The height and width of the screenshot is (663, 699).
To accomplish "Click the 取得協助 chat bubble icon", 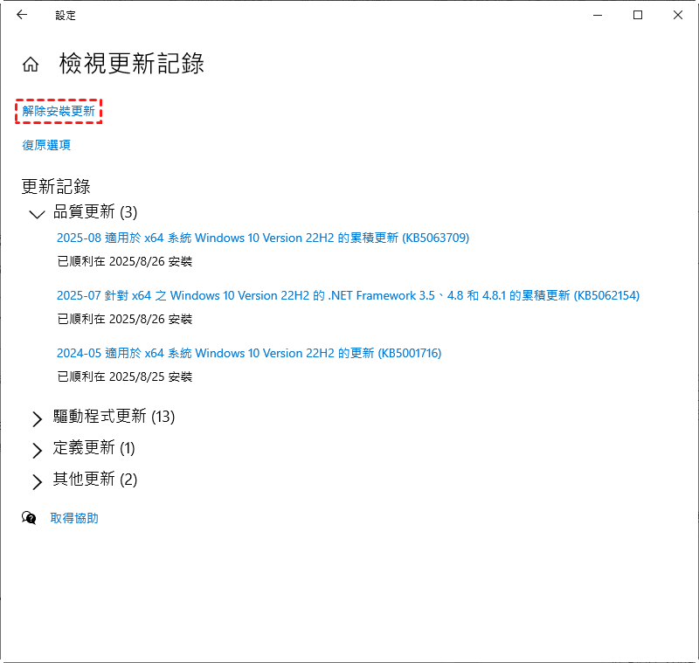I will [x=30, y=518].
